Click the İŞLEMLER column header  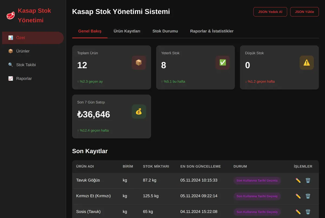(303, 167)
